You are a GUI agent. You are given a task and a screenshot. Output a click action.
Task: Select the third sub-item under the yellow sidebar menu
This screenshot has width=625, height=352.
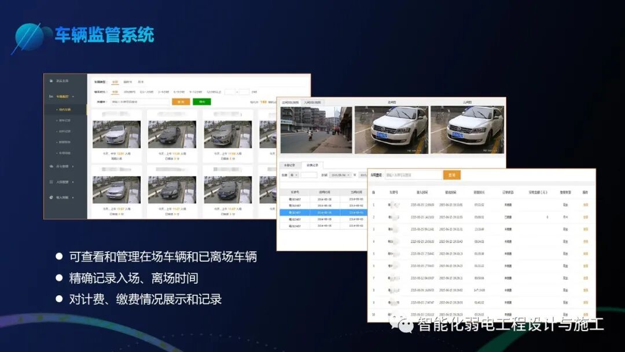pos(65,131)
